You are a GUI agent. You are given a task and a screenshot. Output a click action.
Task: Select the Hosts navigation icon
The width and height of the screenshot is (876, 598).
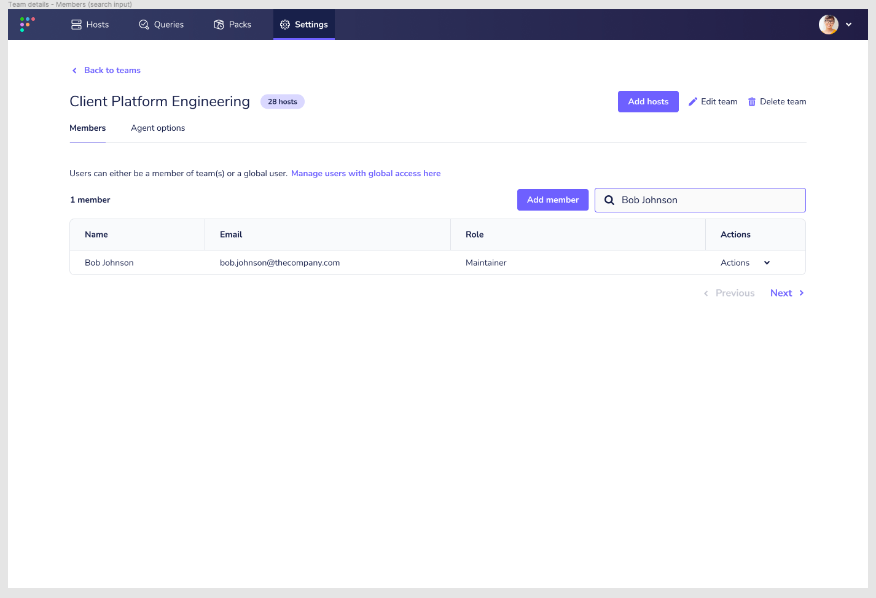click(76, 24)
